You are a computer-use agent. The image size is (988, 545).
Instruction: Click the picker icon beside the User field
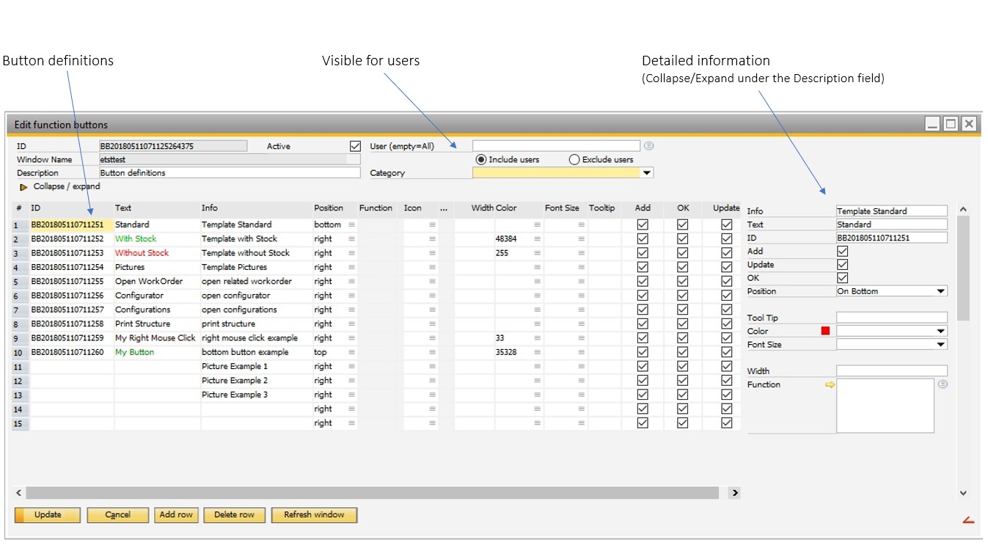(x=648, y=145)
